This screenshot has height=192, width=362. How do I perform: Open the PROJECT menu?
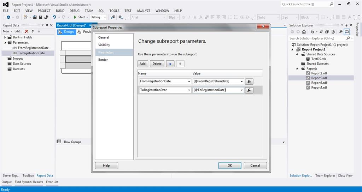click(44, 11)
